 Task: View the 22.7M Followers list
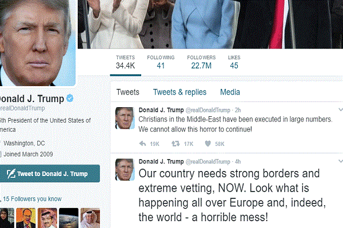[201, 62]
